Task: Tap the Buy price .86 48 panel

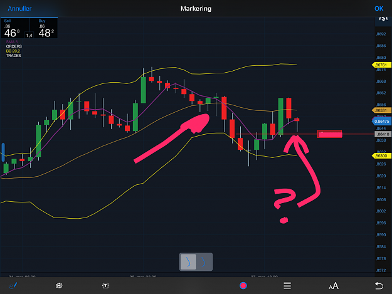Action: pyautogui.click(x=46, y=28)
